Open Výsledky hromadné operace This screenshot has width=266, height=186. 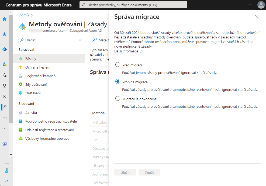(x=49, y=139)
